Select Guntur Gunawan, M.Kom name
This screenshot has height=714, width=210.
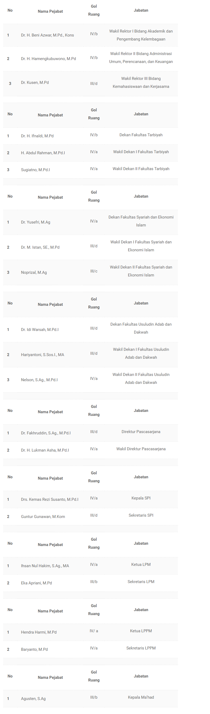[43, 517]
